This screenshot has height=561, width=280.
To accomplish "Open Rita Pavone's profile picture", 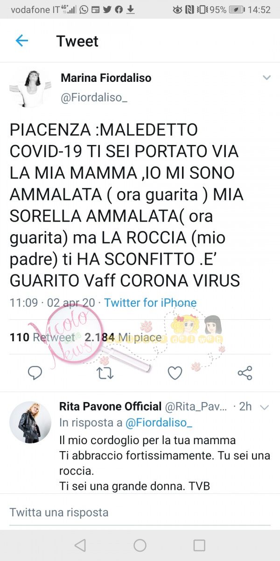I will [x=30, y=422].
